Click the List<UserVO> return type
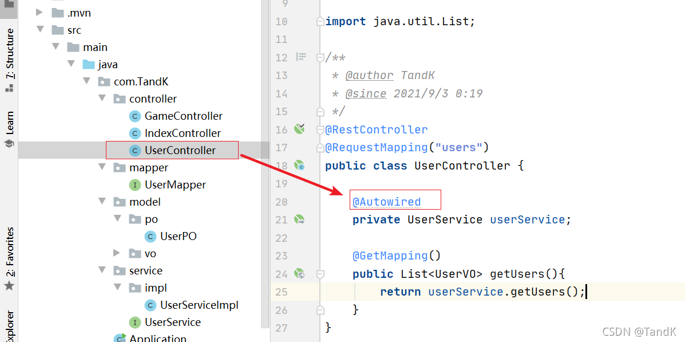 441,274
